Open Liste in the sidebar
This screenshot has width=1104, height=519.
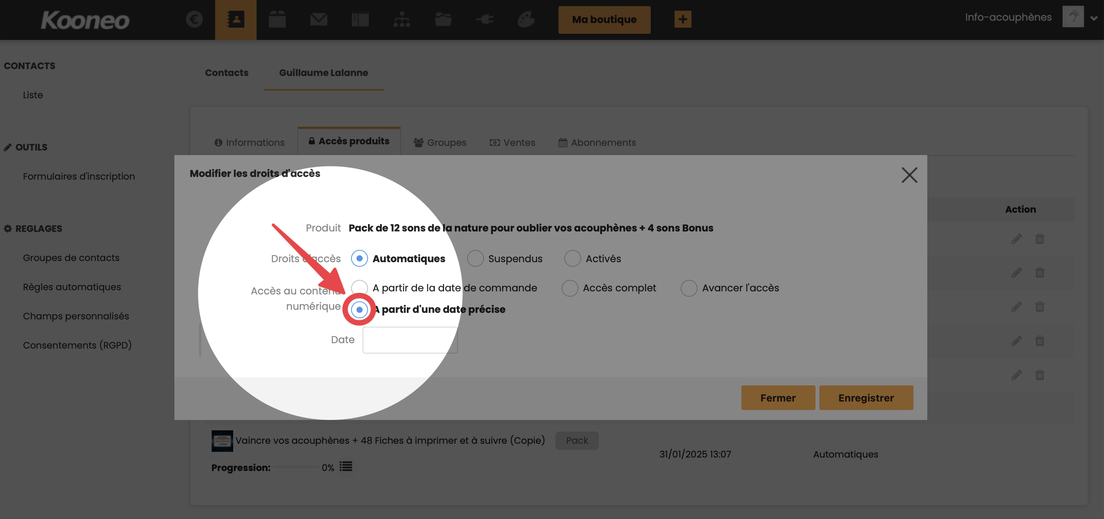(x=33, y=95)
